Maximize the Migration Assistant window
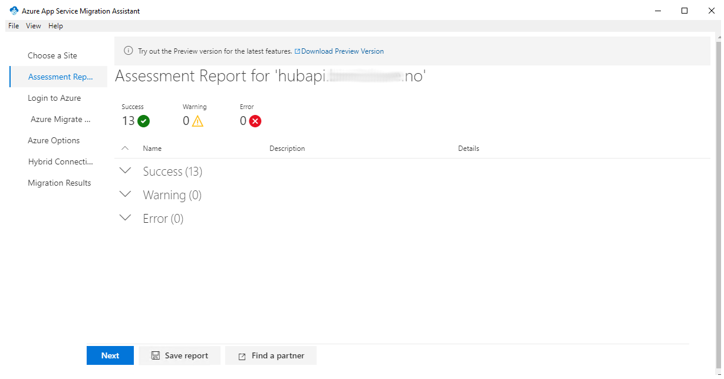Viewport: 724px width, 379px height. [684, 11]
